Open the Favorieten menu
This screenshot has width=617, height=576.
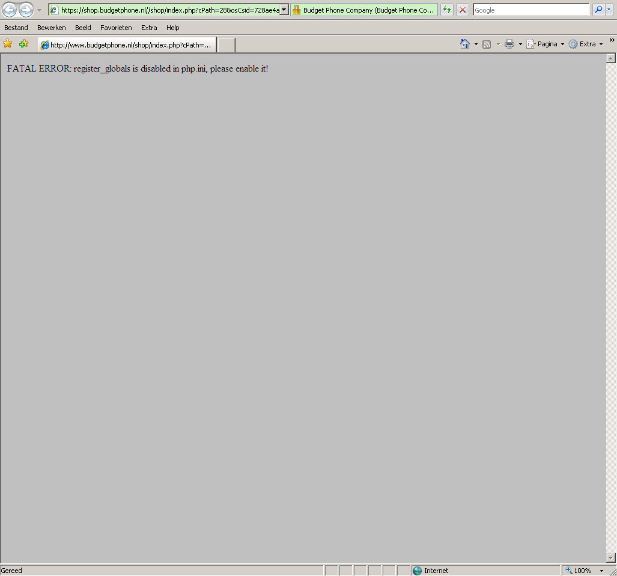(116, 28)
